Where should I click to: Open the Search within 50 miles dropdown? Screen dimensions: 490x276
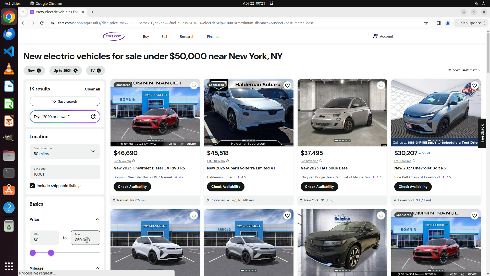tap(65, 151)
